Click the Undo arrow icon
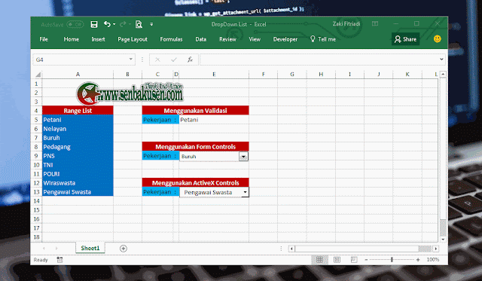Screen dimensions: 482x281 107,24
